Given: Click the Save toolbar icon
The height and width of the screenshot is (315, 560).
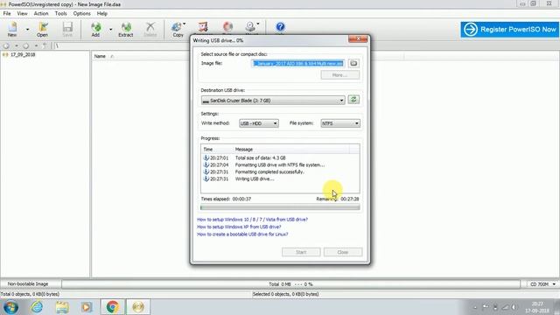Looking at the screenshot, I should (67, 29).
